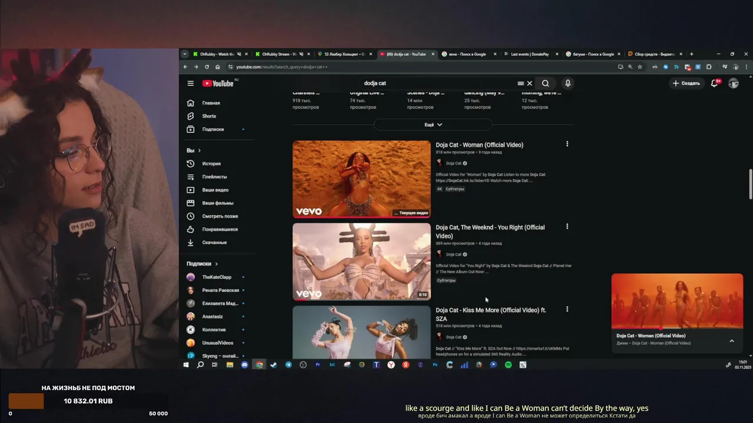The height and width of the screenshot is (423, 753).
Task: Click the YouTube logo
Action: tap(218, 83)
